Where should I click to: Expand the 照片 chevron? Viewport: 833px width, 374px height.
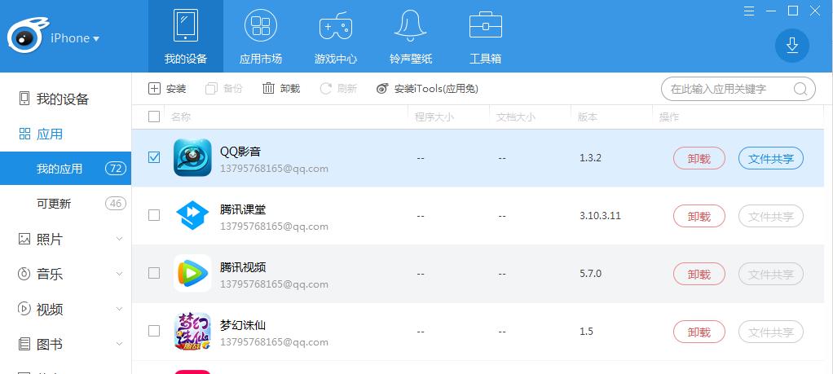tap(119, 239)
